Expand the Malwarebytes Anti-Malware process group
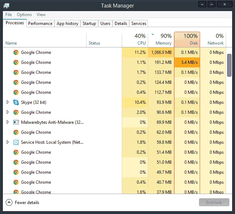 pos(8,122)
